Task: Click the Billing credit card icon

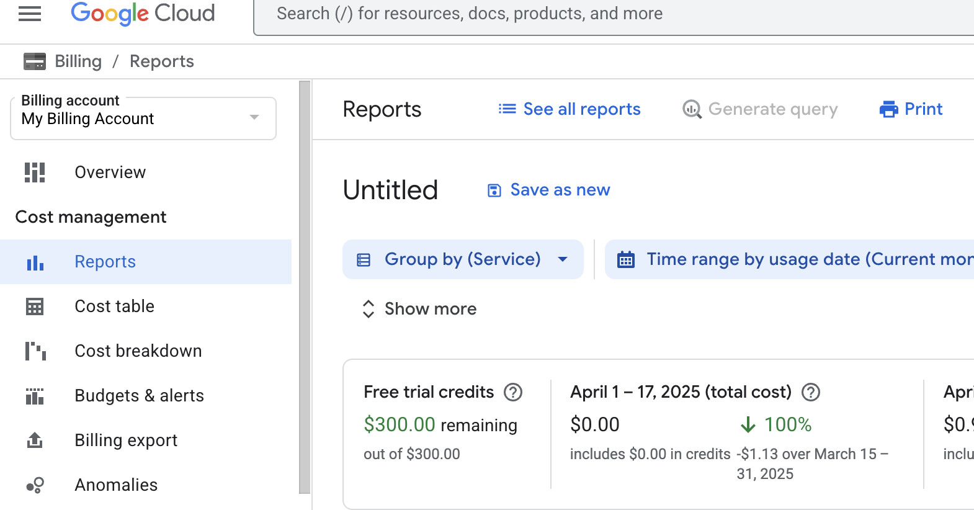Action: (35, 61)
